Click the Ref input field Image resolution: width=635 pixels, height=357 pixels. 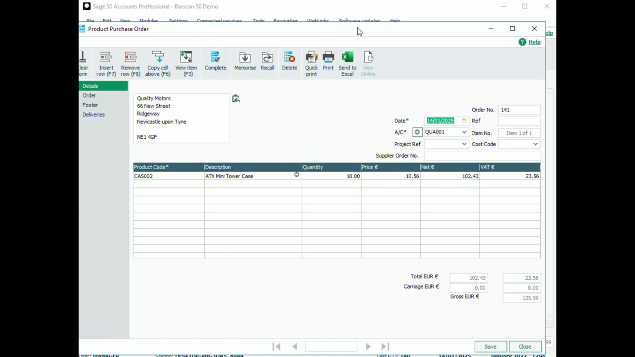[x=519, y=121]
